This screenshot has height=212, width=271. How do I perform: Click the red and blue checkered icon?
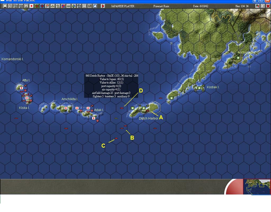coord(63,6)
